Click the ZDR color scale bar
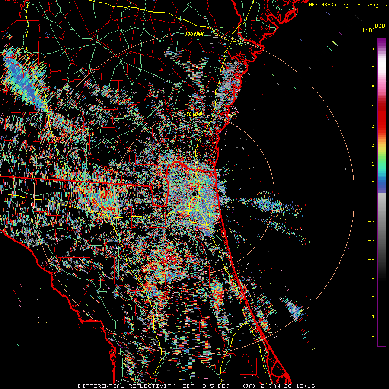The image size is (389, 389). pos(382,192)
